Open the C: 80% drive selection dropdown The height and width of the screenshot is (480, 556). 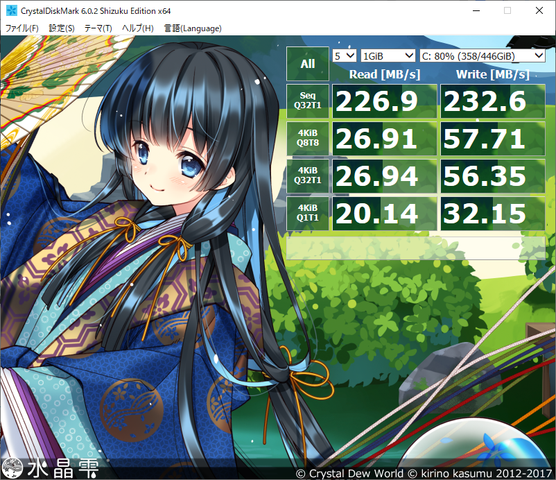coord(482,55)
